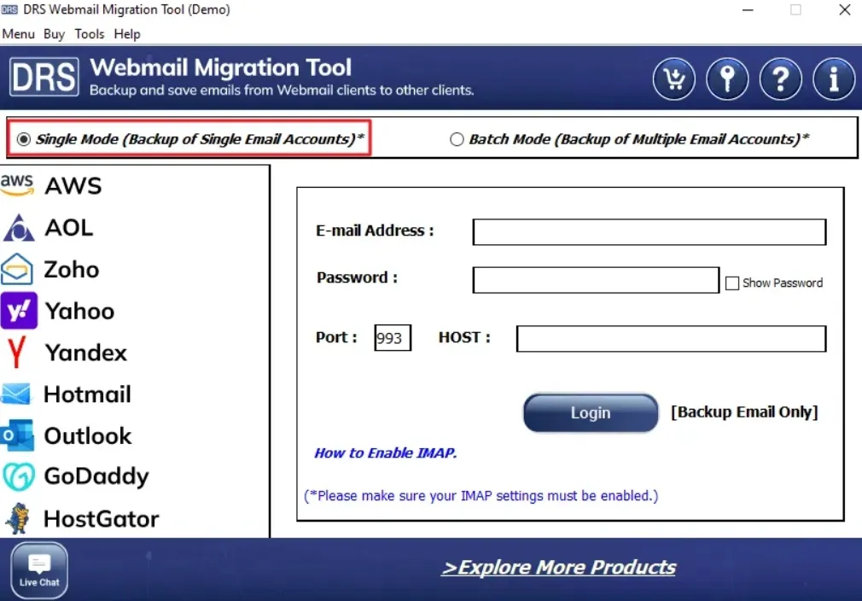Open the How to Enable IMAP link
862x601 pixels.
[385, 453]
